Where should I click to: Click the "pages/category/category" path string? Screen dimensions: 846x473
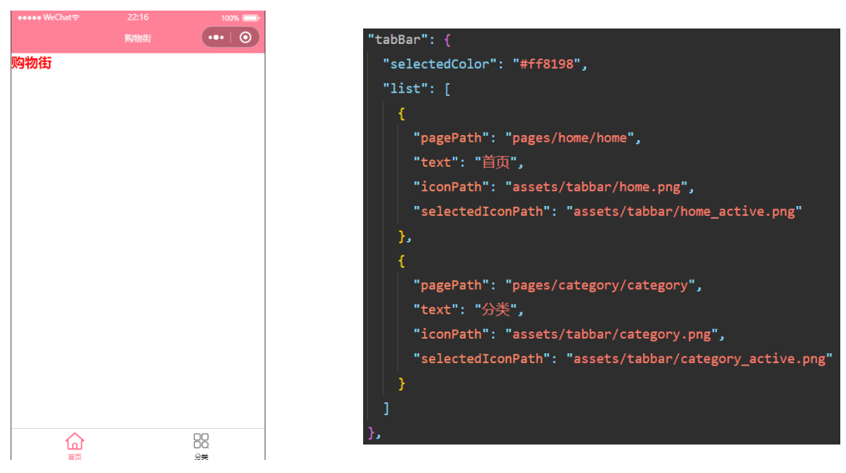[599, 286]
